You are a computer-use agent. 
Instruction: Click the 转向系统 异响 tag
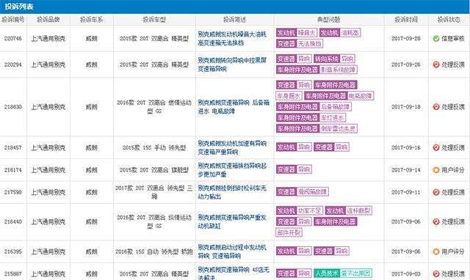coord(334,59)
